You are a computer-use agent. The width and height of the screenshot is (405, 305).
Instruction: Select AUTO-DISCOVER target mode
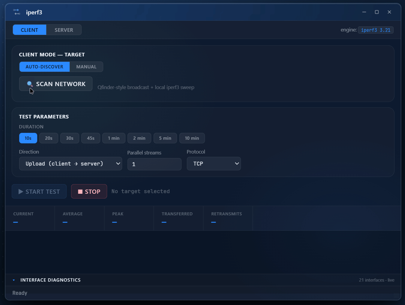tap(44, 67)
